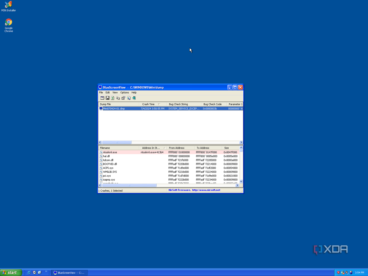
Task: Click lower pane scroll up arrow
Action: tap(241, 147)
